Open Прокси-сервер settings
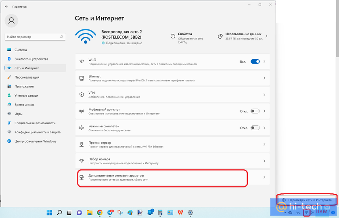This screenshot has height=218, width=339. [173, 144]
